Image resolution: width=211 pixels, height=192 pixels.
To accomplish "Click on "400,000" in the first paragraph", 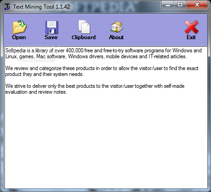I will pyautogui.click(x=74, y=51).
